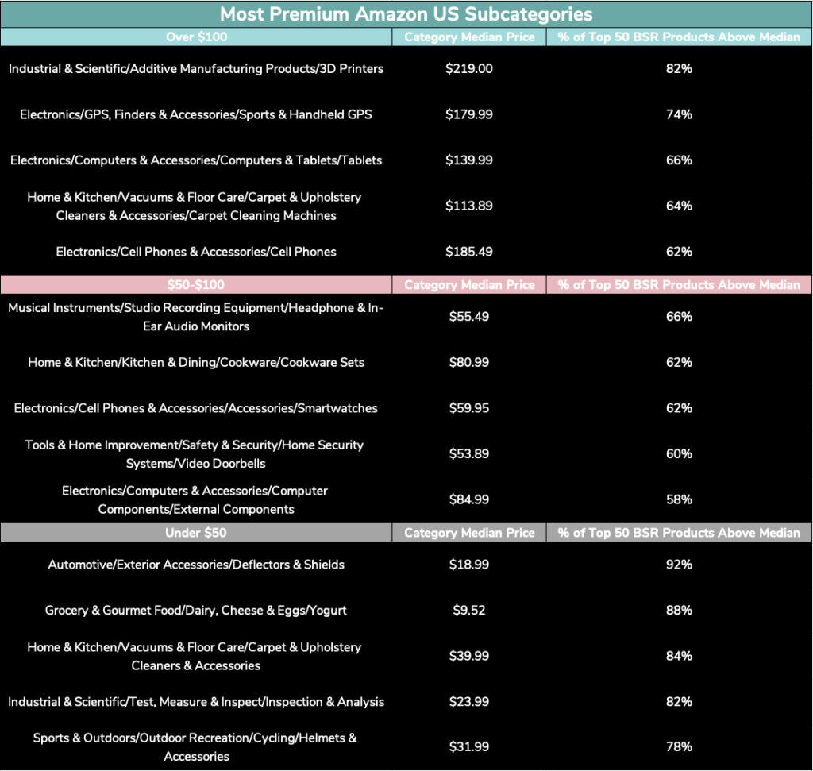The height and width of the screenshot is (771, 813).
Task: Select the $185.49 Cell Phones median price
Action: [x=469, y=252]
